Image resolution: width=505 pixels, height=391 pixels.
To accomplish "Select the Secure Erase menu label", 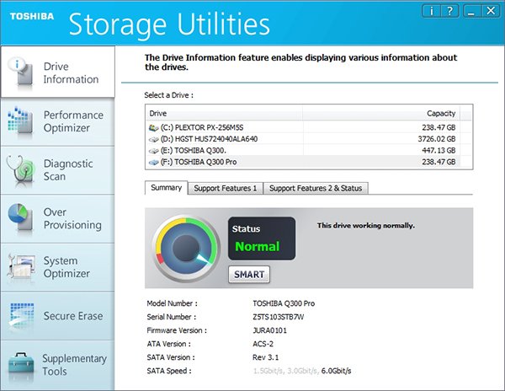I will 73,316.
